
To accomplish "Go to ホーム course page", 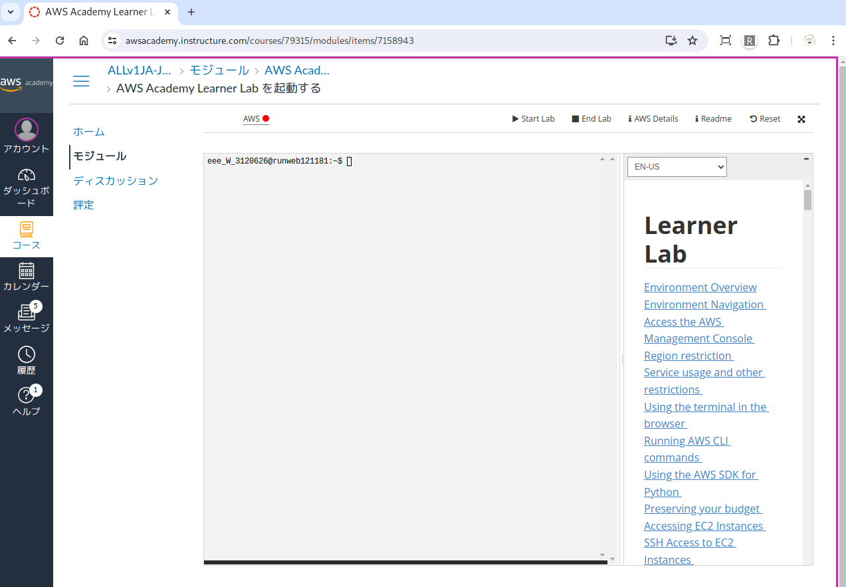I will [x=89, y=132].
